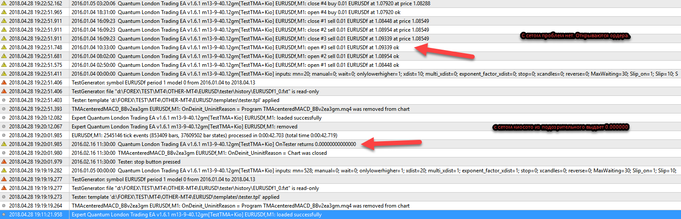Select timestamp '2018.04.28 19:22:51.681'
The width and height of the screenshot is (681, 219).
[x=36, y=56]
